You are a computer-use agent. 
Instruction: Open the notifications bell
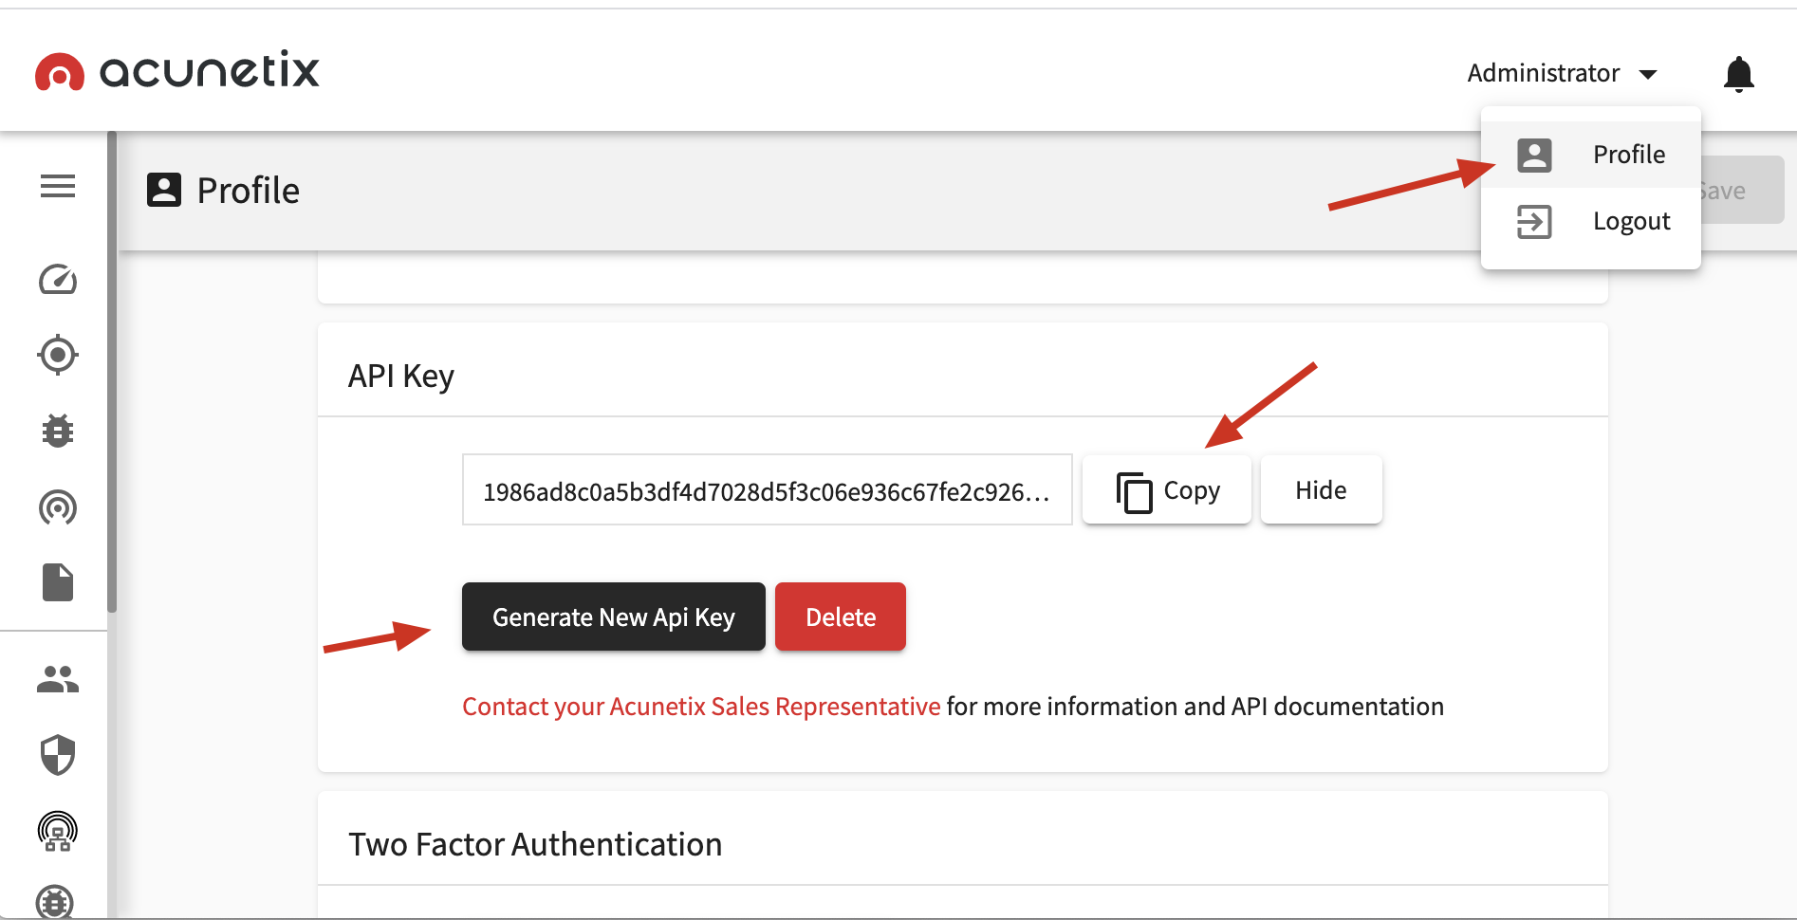tap(1739, 73)
